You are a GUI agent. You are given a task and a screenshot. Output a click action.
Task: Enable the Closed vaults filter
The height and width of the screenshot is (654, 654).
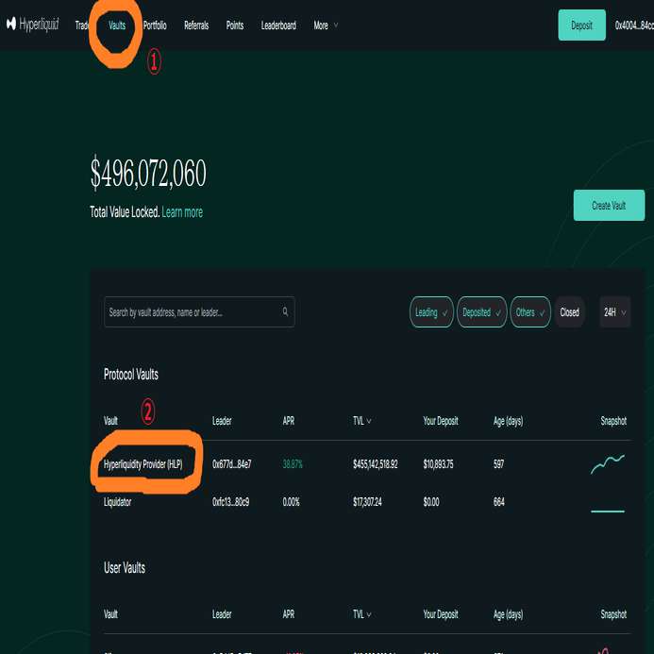pos(569,312)
